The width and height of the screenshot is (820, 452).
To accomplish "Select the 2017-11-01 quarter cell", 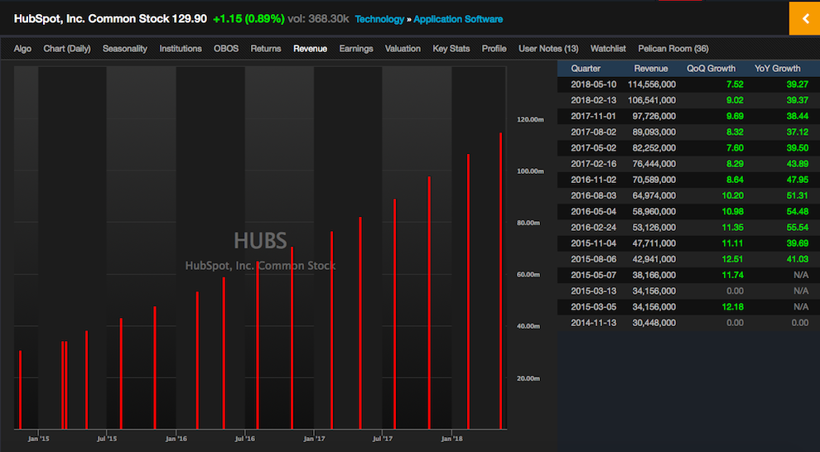I will [594, 116].
